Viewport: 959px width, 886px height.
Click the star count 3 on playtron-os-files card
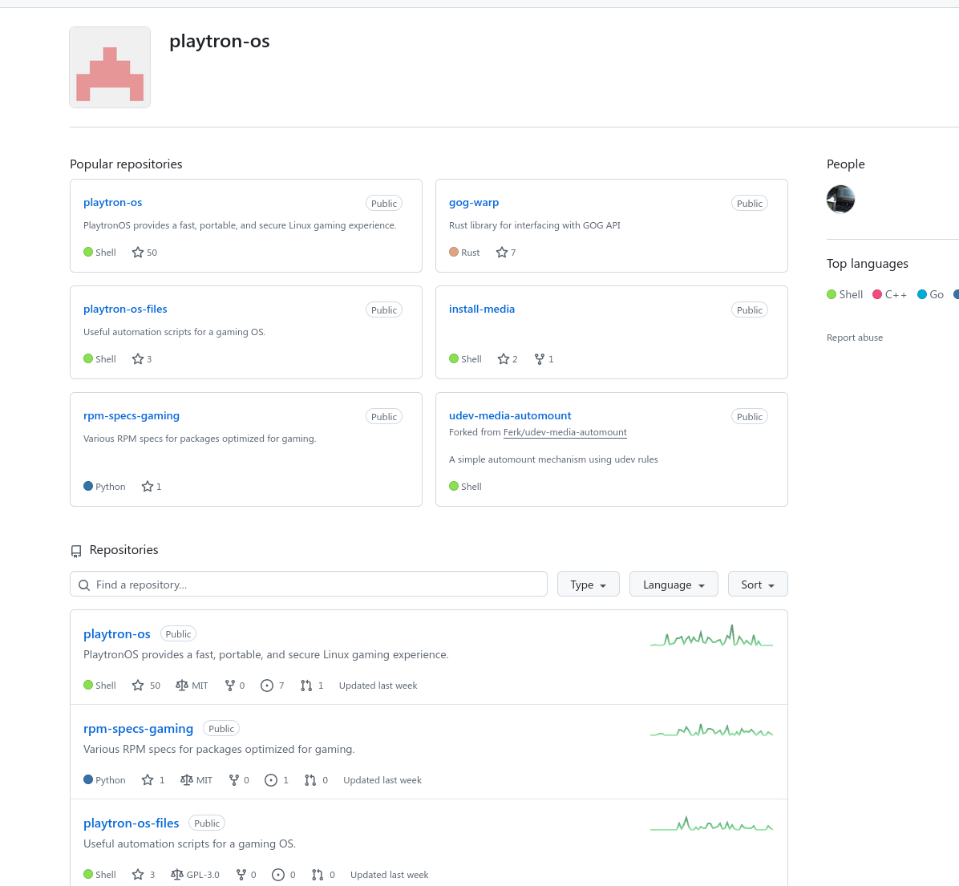point(149,359)
